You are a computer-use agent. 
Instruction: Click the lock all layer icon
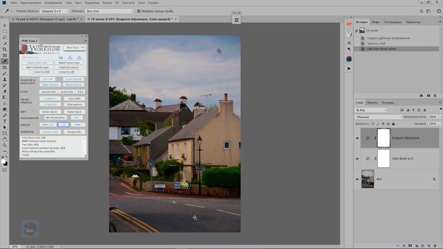coord(394,124)
